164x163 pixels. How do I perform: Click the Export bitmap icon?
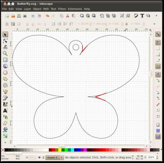coord(39,16)
